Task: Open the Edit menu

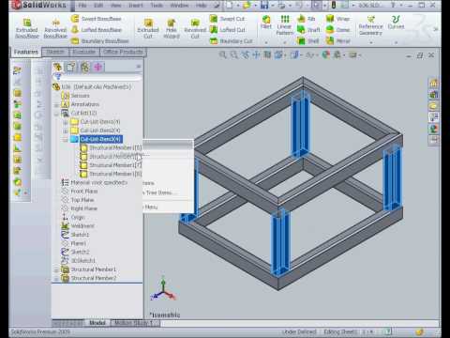Action: pyautogui.click(x=98, y=6)
